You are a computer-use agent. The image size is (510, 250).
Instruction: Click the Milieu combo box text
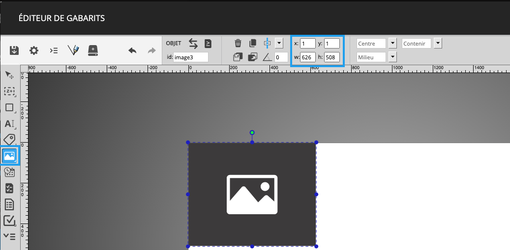[371, 57]
